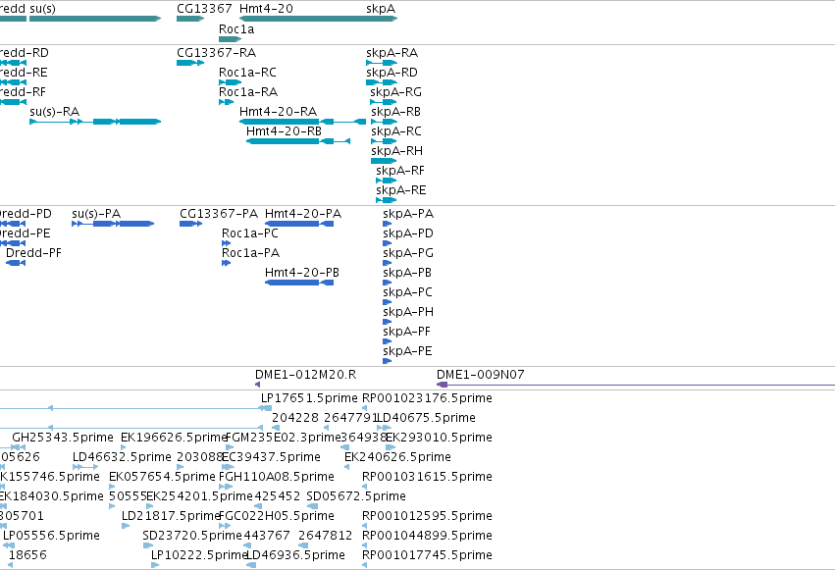Click the FGC022H05.5prime EST label

pyautogui.click(x=277, y=516)
